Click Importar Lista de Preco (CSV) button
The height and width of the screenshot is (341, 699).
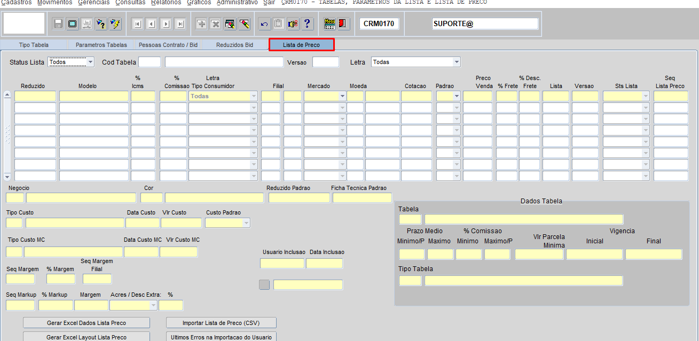point(221,323)
